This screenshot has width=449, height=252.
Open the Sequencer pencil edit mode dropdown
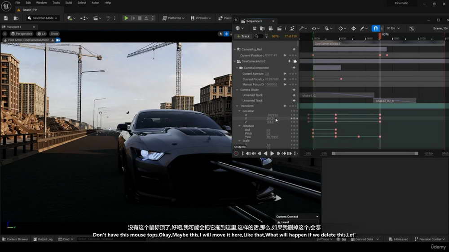(x=364, y=28)
